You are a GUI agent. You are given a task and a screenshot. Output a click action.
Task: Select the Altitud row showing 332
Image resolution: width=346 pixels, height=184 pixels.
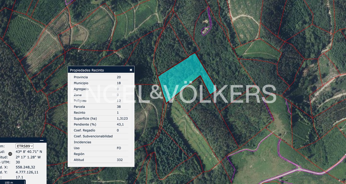(101, 160)
